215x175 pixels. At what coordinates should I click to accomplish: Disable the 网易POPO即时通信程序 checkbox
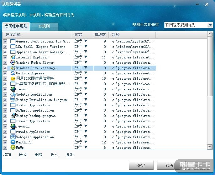[5, 79]
